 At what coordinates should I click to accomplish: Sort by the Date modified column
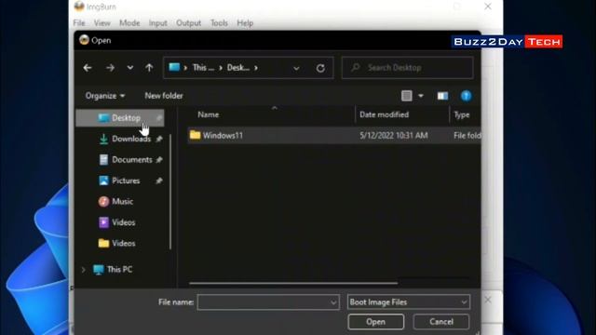click(x=385, y=114)
